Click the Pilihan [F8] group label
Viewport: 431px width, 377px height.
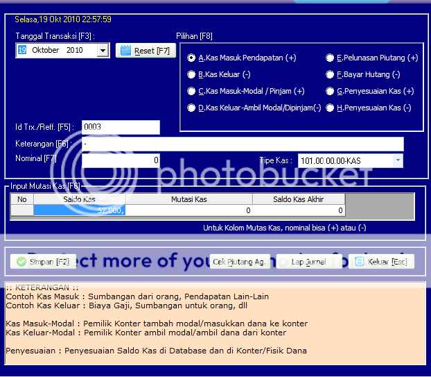click(x=194, y=36)
